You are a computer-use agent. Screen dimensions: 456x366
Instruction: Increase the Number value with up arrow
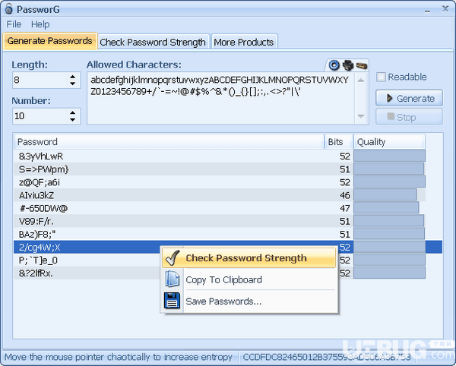click(x=73, y=112)
